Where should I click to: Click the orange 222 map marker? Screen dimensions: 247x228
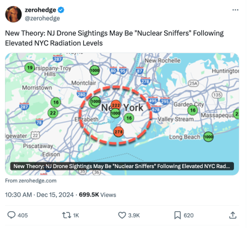tap(116, 105)
